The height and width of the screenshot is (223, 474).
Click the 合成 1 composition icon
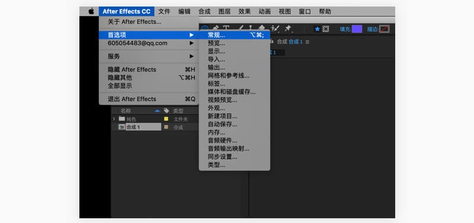(x=122, y=127)
